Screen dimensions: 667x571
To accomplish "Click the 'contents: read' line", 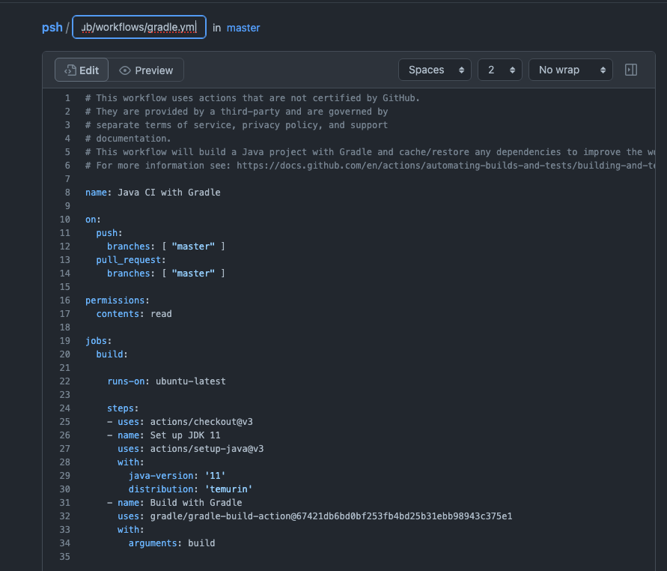I will coord(134,314).
